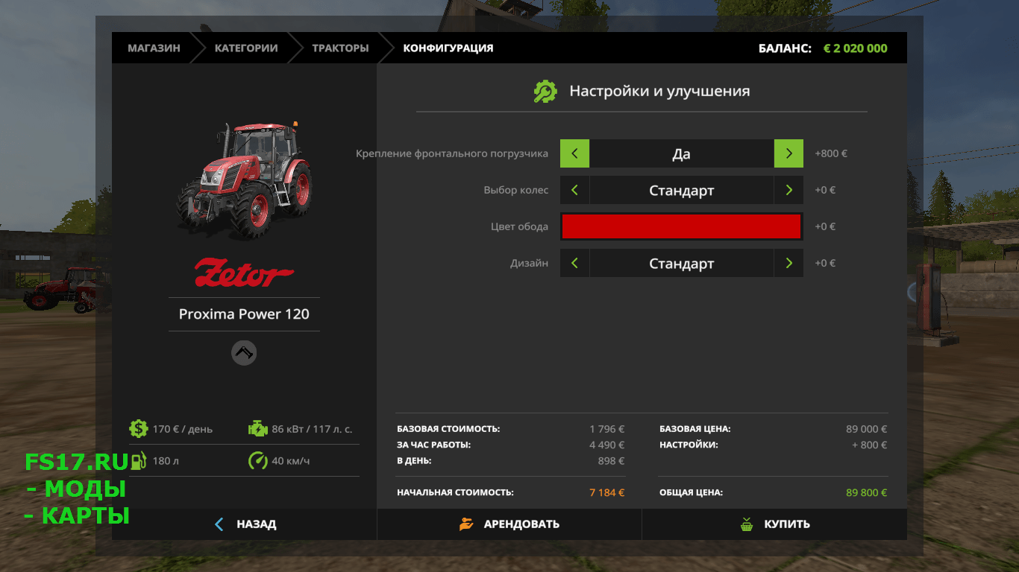Click the Дизайн label

pos(530,263)
